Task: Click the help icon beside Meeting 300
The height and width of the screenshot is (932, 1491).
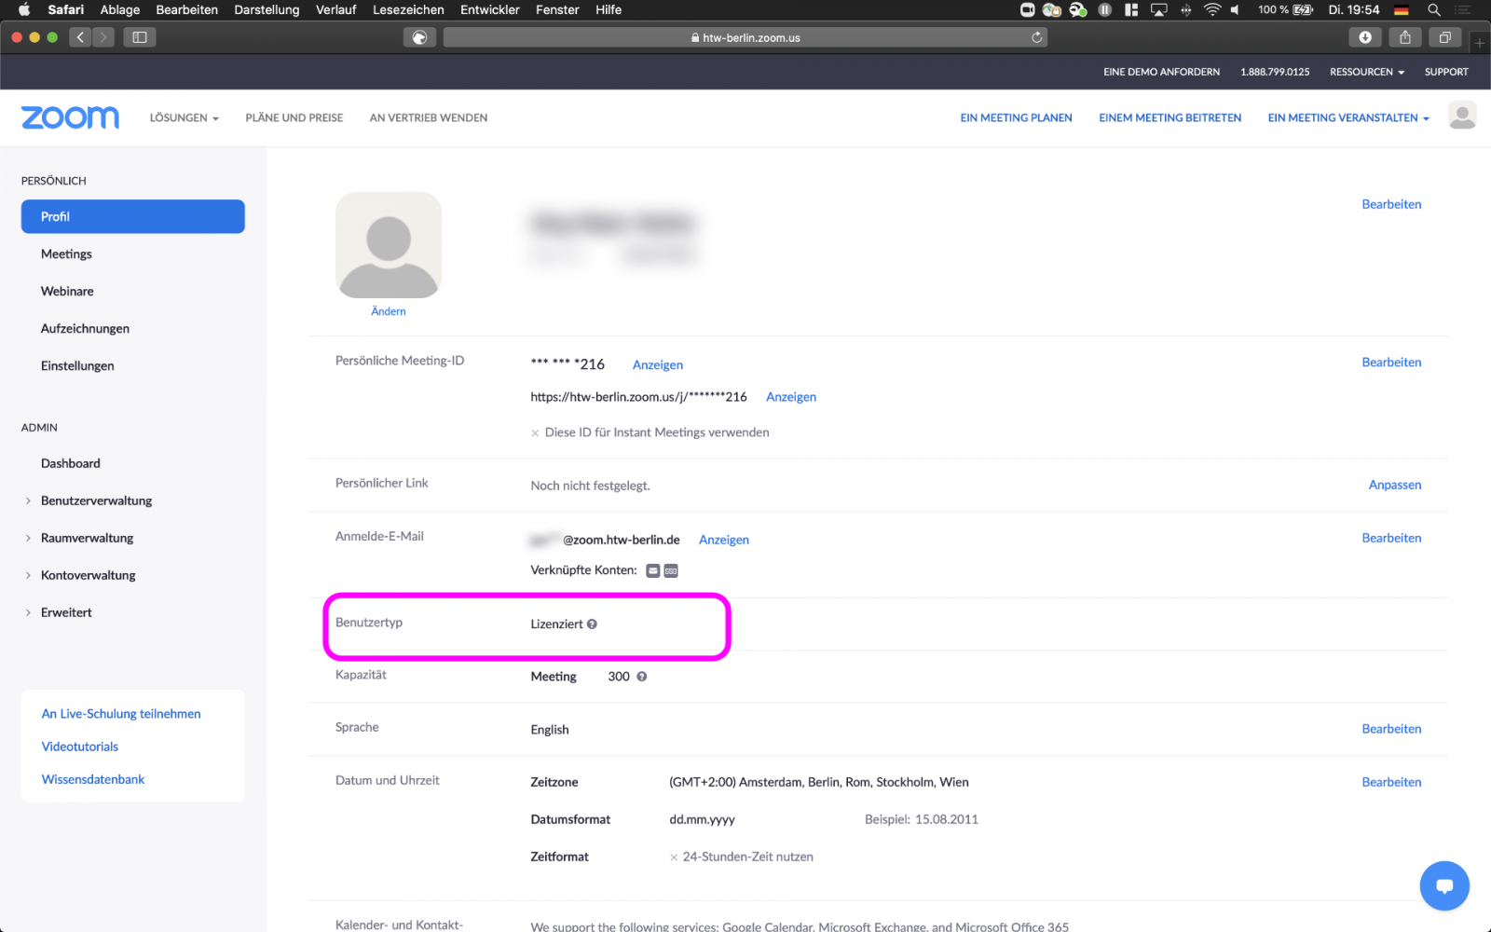Action: (x=641, y=677)
